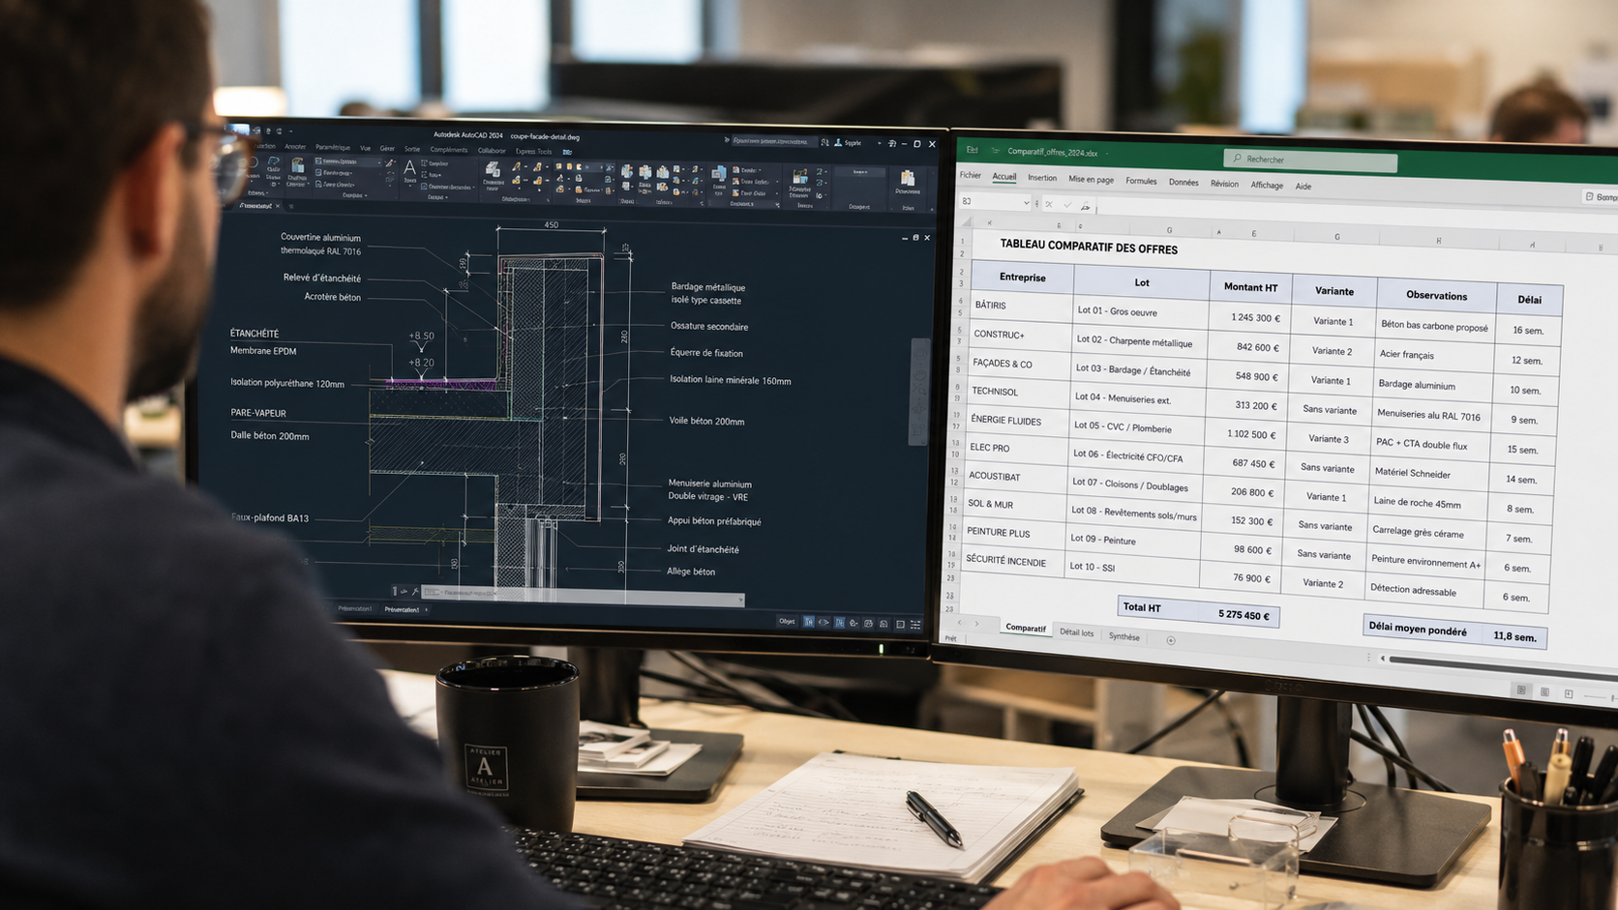
Task: Switch to the Paramétrique tab in AutoCAD
Action: coord(333,148)
